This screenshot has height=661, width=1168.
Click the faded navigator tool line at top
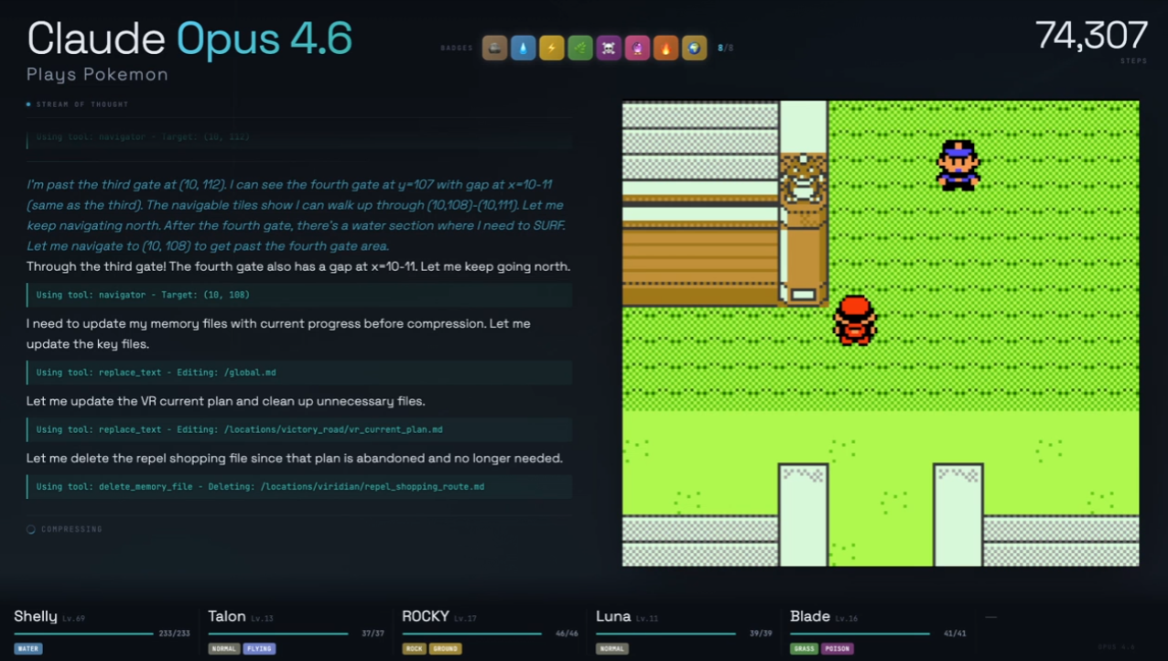pyautogui.click(x=299, y=137)
